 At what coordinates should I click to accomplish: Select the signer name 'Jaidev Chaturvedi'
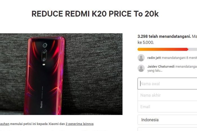pos(161,66)
